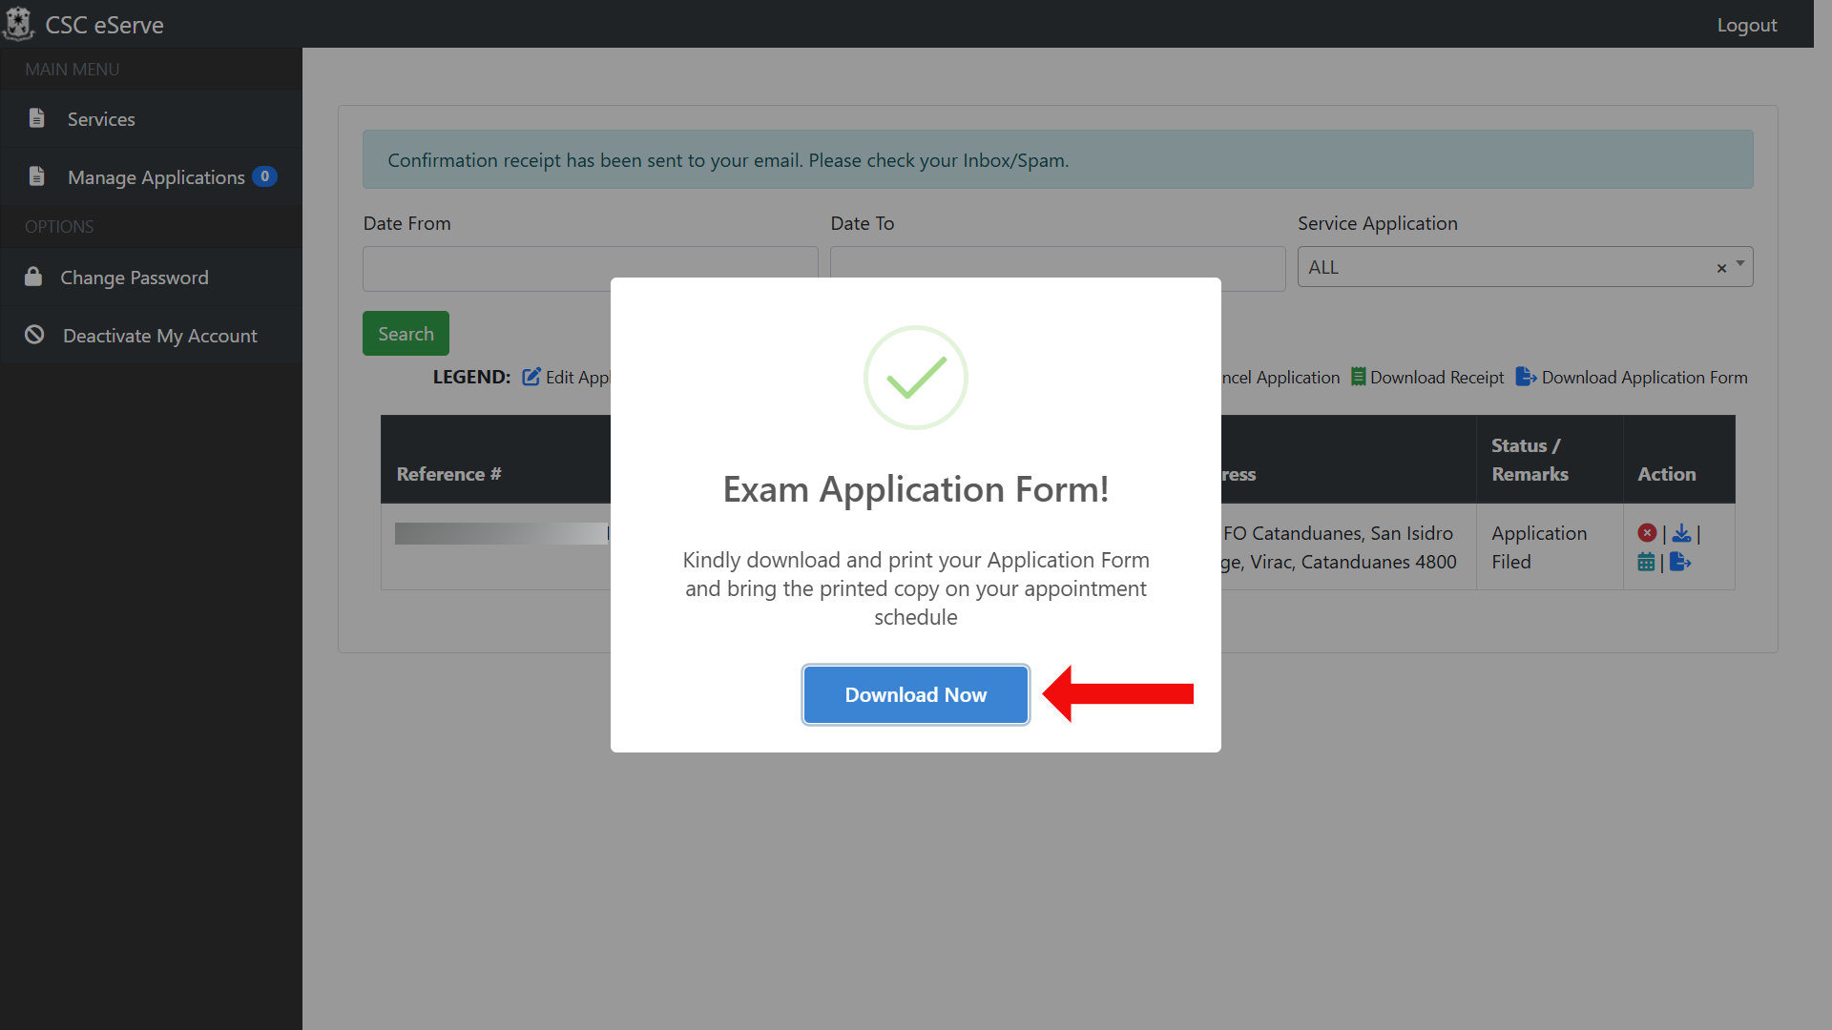Viewport: 1832px width, 1030px height.
Task: Click the Deactivate My Account ban icon
Action: pyautogui.click(x=34, y=335)
